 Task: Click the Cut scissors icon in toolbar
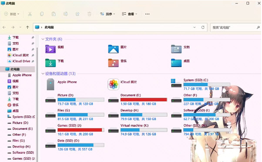tap(30, 14)
